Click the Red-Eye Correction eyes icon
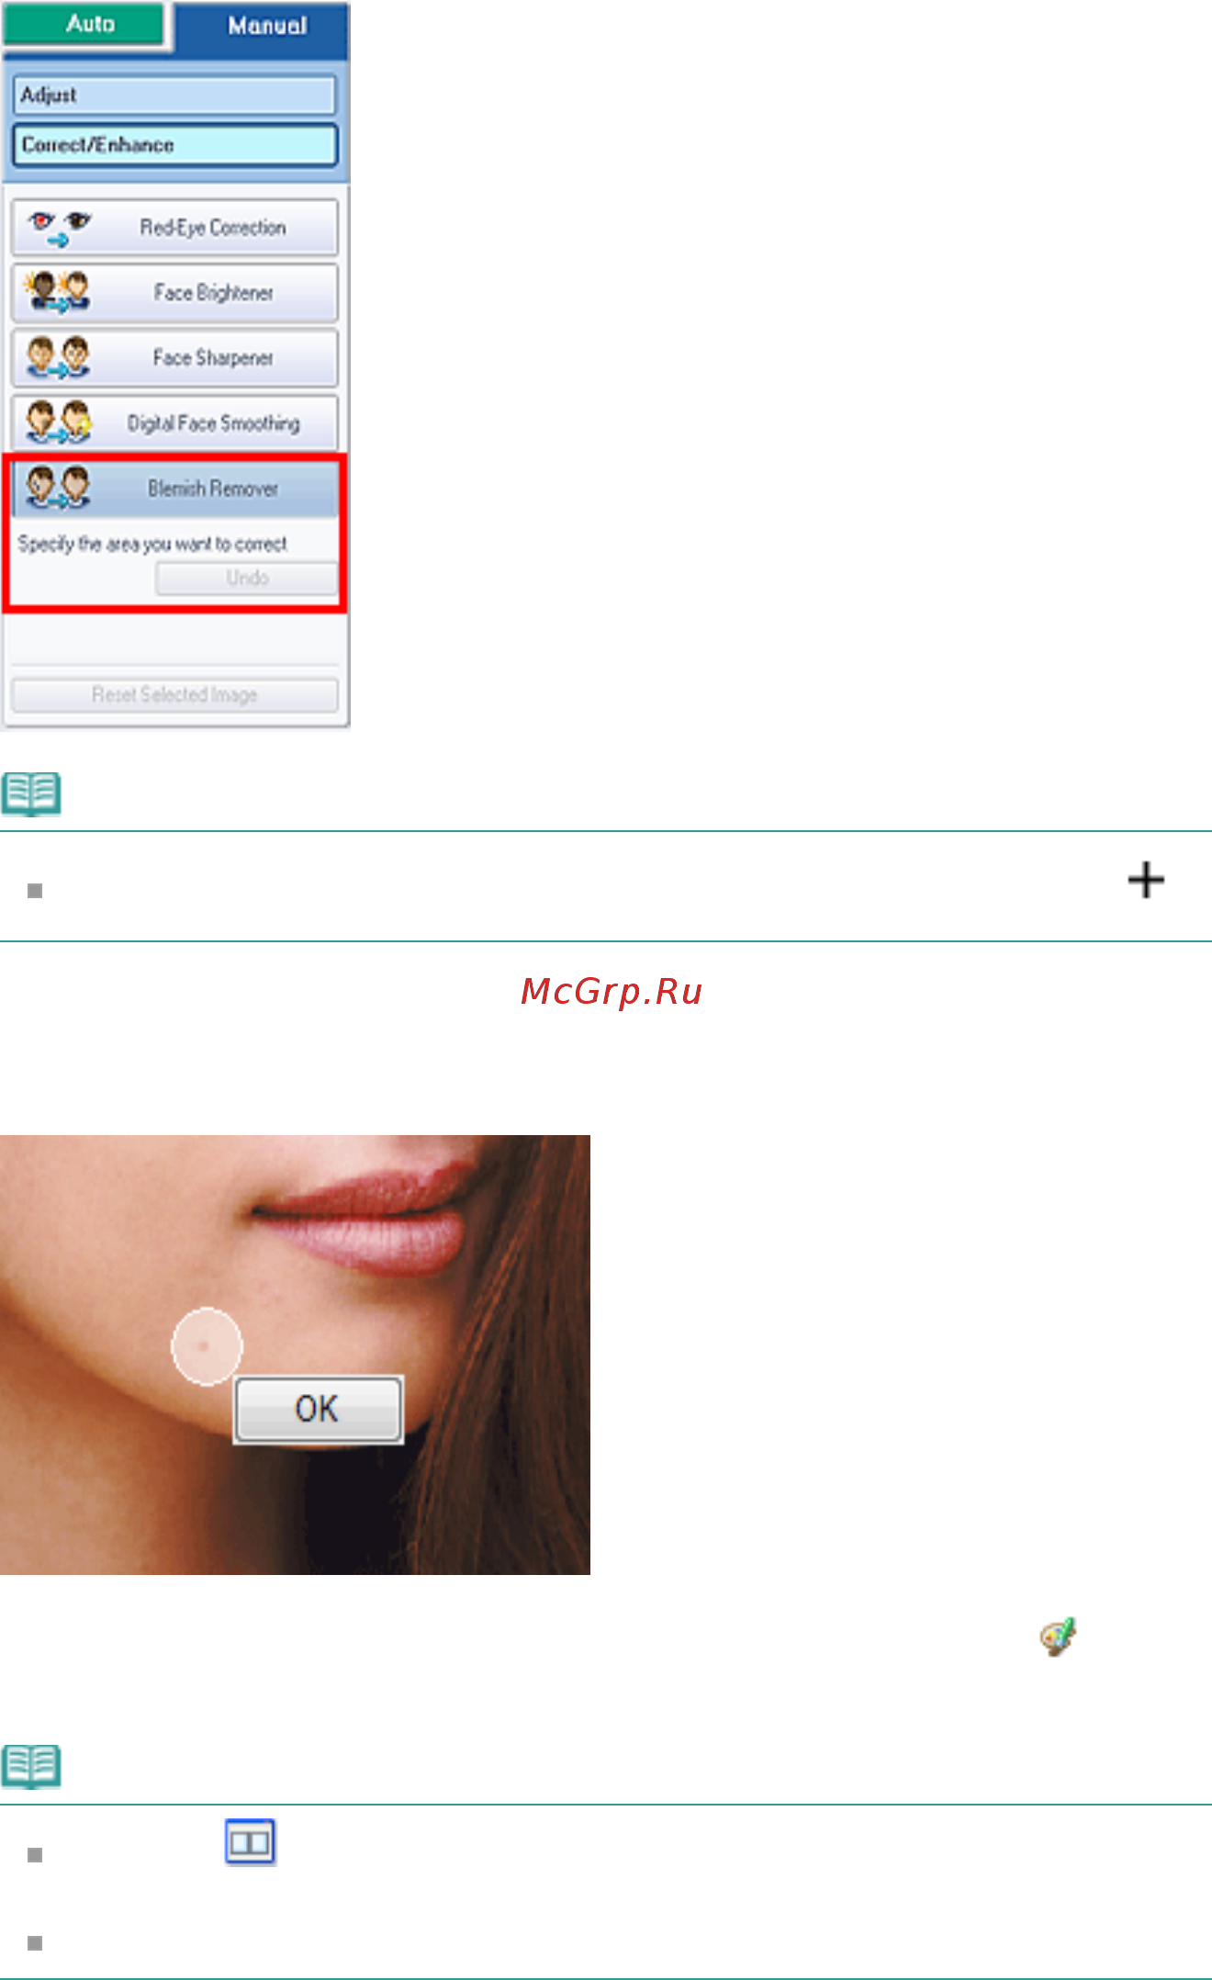 [59, 229]
